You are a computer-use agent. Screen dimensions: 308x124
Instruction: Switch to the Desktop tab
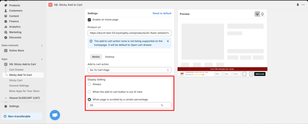pos(109,57)
